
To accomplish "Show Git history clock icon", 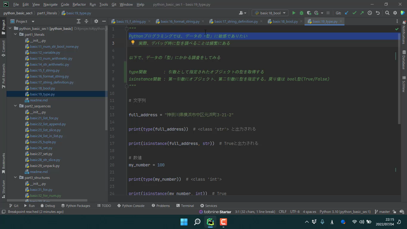I will click(x=370, y=13).
